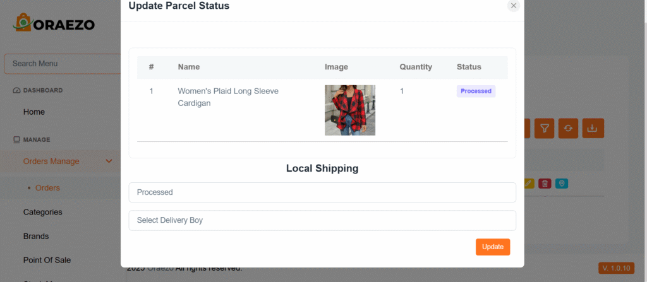
Task: Click the filter funnel icon button
Action: point(544,128)
